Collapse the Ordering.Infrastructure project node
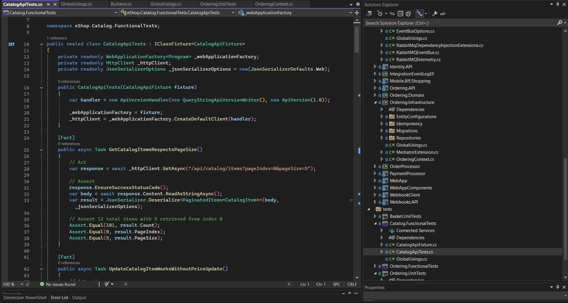The width and height of the screenshot is (568, 303). 375,102
